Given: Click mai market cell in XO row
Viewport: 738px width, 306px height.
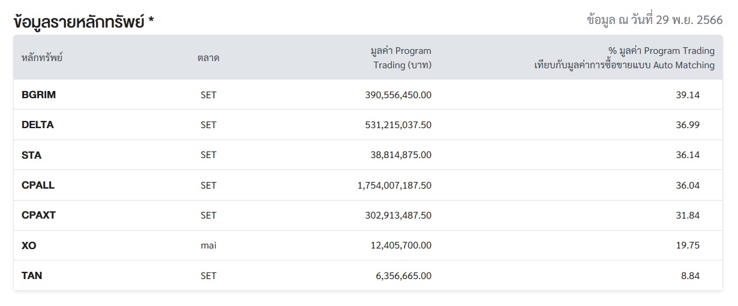Looking at the screenshot, I should click(x=208, y=246).
